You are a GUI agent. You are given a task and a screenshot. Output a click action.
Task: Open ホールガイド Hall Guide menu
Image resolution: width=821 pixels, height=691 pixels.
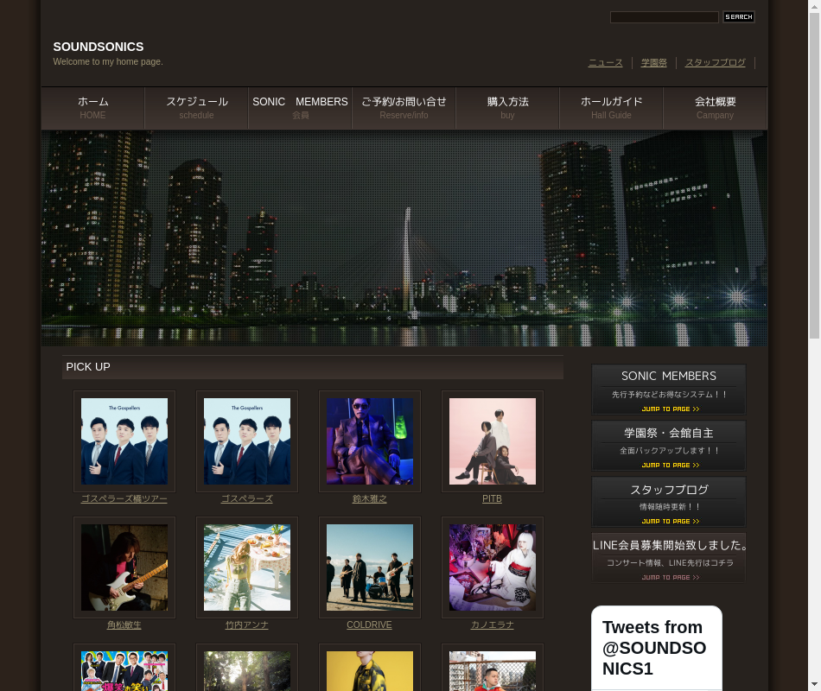(611, 108)
